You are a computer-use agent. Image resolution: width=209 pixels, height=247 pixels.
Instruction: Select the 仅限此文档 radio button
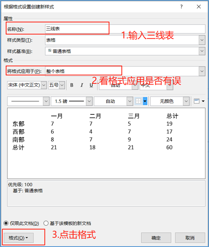[6, 223]
